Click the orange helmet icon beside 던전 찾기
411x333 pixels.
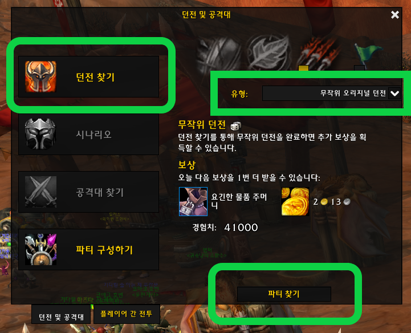click(40, 76)
